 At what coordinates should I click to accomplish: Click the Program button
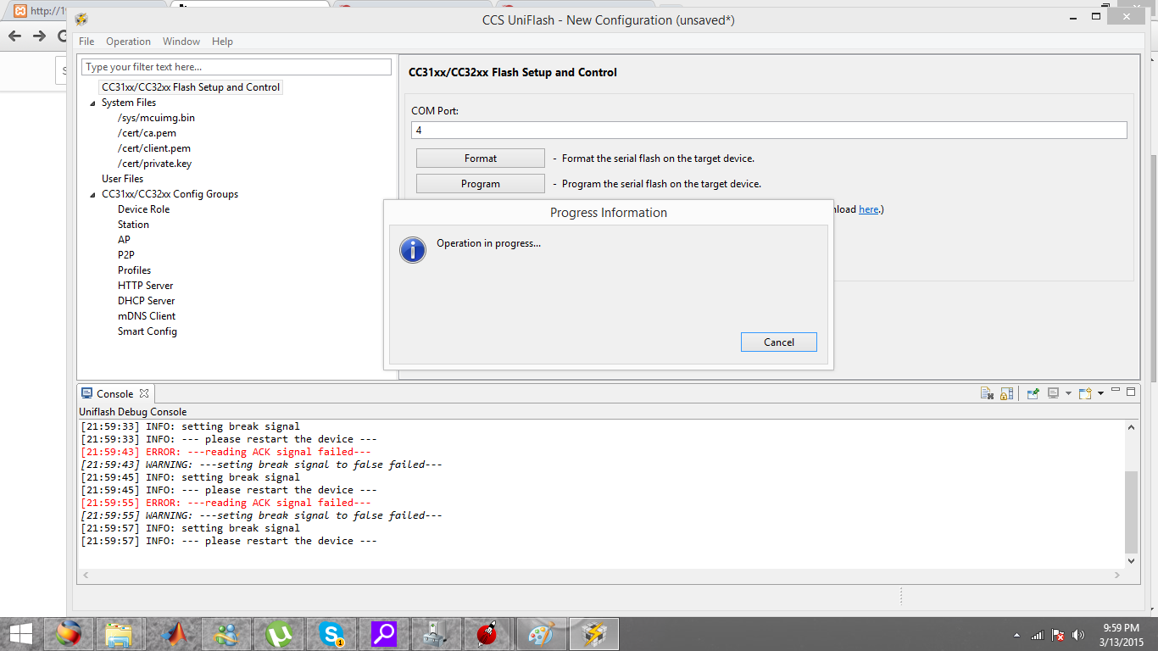[x=481, y=184]
